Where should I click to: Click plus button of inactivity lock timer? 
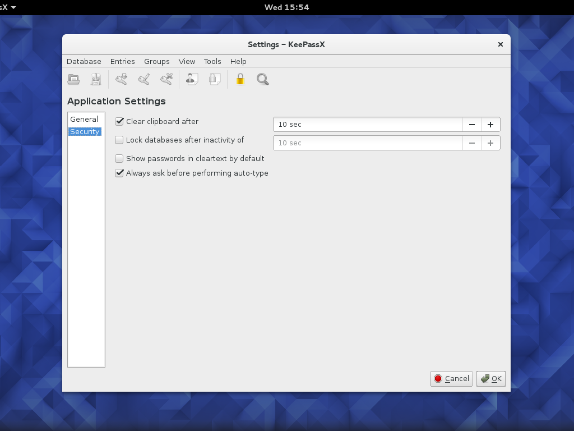pos(490,143)
